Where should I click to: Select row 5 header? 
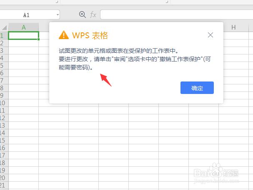[4, 65]
